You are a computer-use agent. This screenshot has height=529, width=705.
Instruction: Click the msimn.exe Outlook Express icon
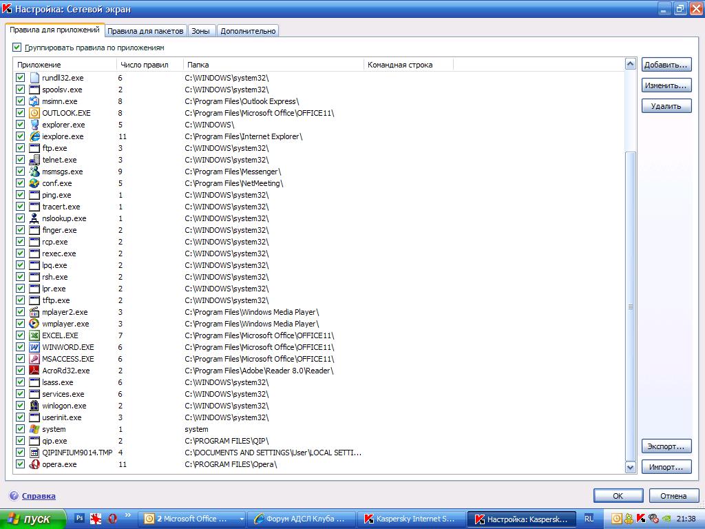click(34, 101)
